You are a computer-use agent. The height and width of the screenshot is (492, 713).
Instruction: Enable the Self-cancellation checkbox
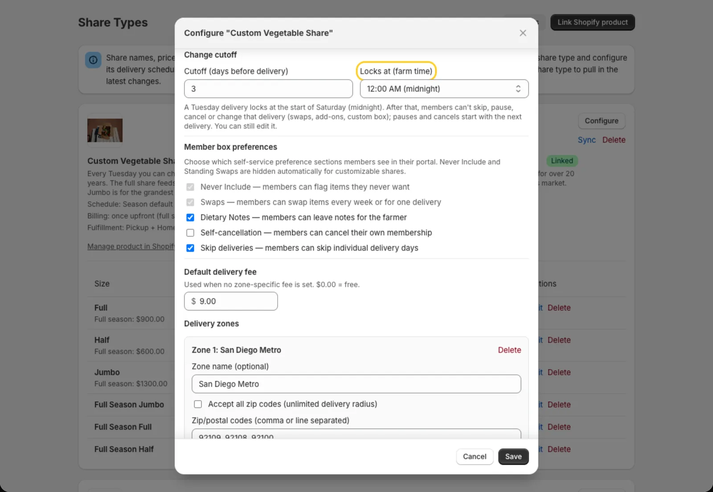coord(190,233)
